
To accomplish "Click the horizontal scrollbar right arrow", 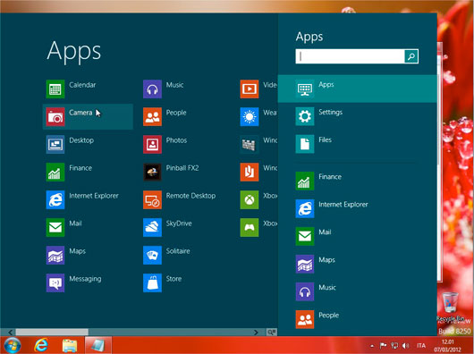I will 256,333.
